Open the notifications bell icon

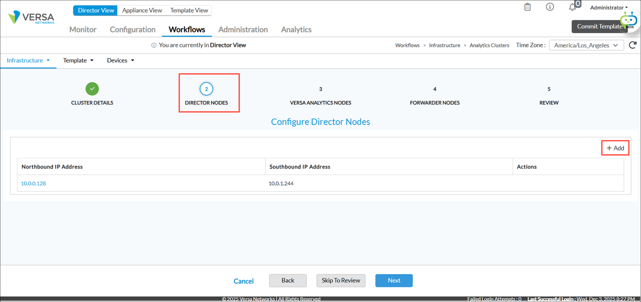tap(572, 7)
